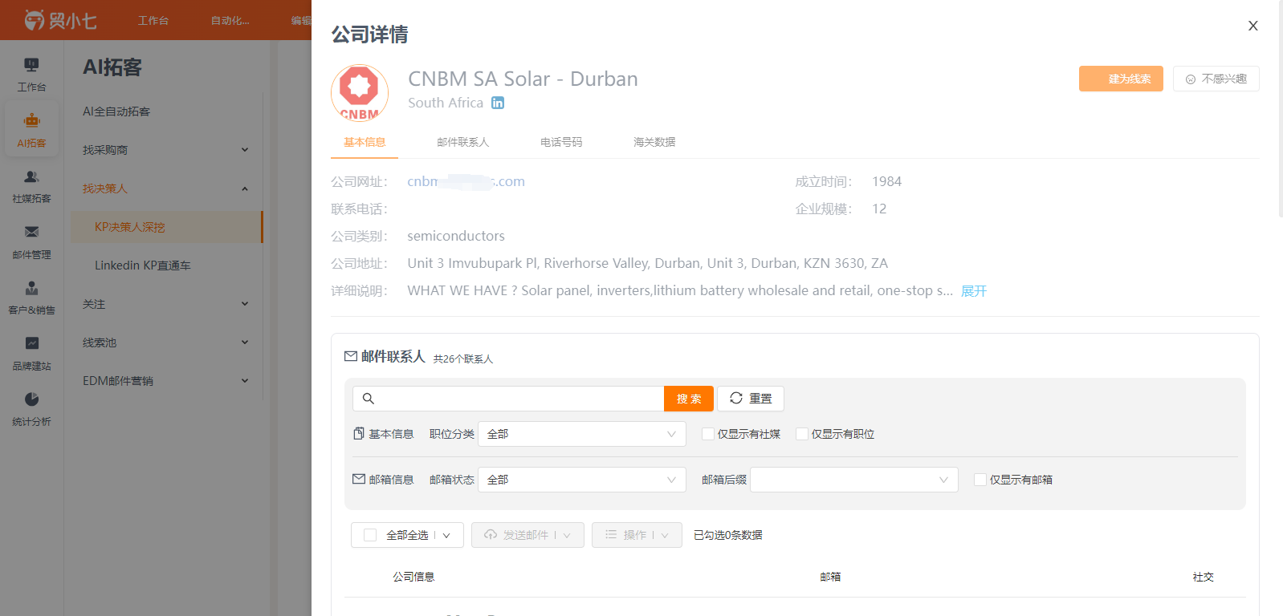The image size is (1283, 616).
Task: Enable 仅显示有社媒 checkbox
Action: click(x=708, y=434)
